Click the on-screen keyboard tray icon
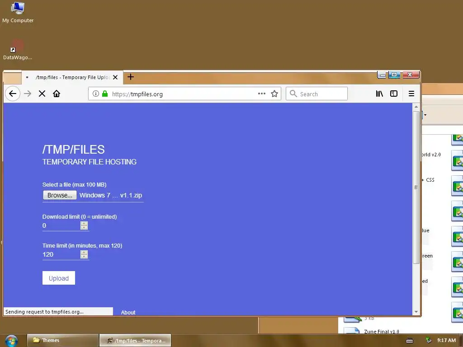Viewport: 463px width, 347px height. pos(410,341)
